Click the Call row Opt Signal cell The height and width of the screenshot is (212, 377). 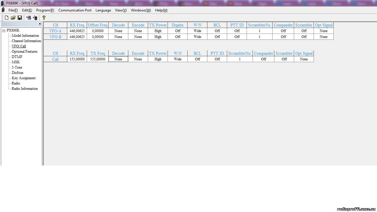(304, 59)
